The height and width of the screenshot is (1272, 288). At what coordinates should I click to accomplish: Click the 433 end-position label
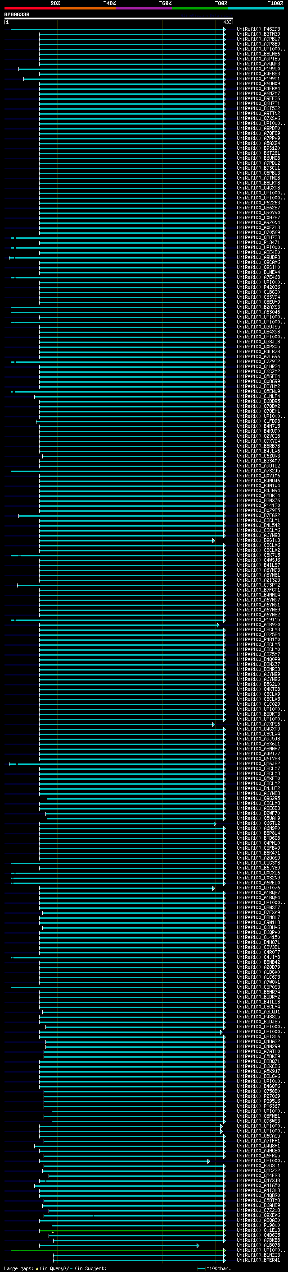(227, 22)
